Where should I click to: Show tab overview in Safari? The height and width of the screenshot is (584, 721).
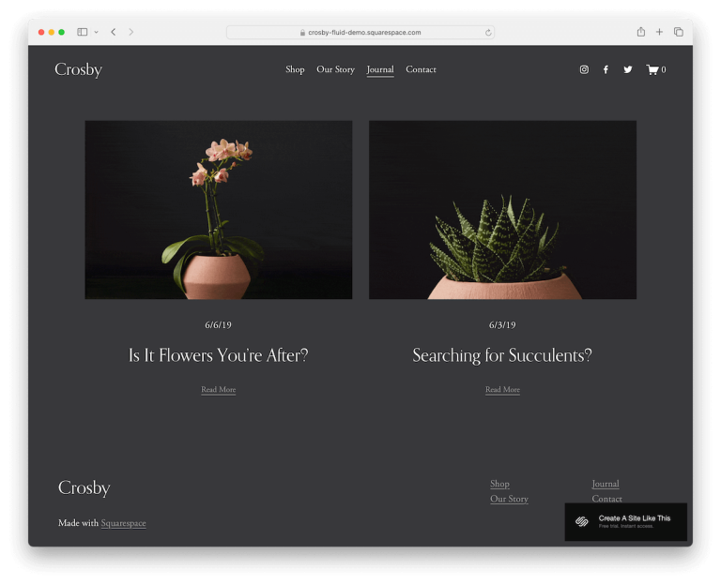678,32
